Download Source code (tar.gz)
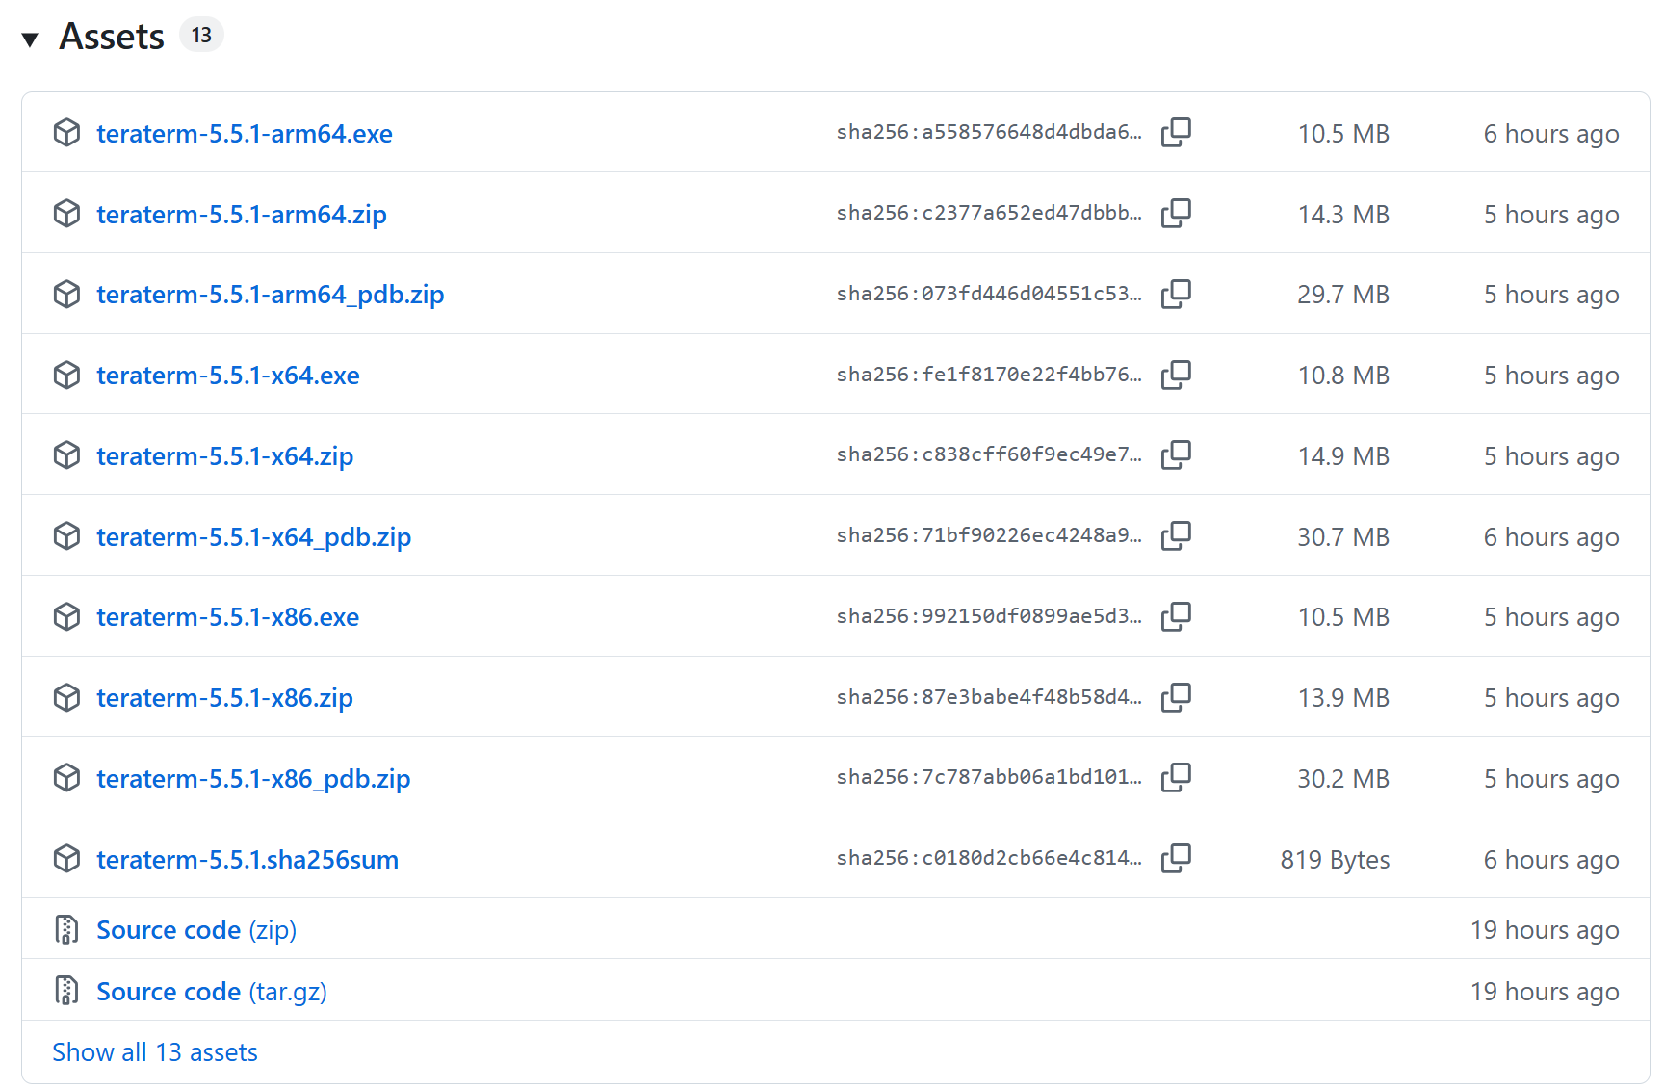 (212, 992)
